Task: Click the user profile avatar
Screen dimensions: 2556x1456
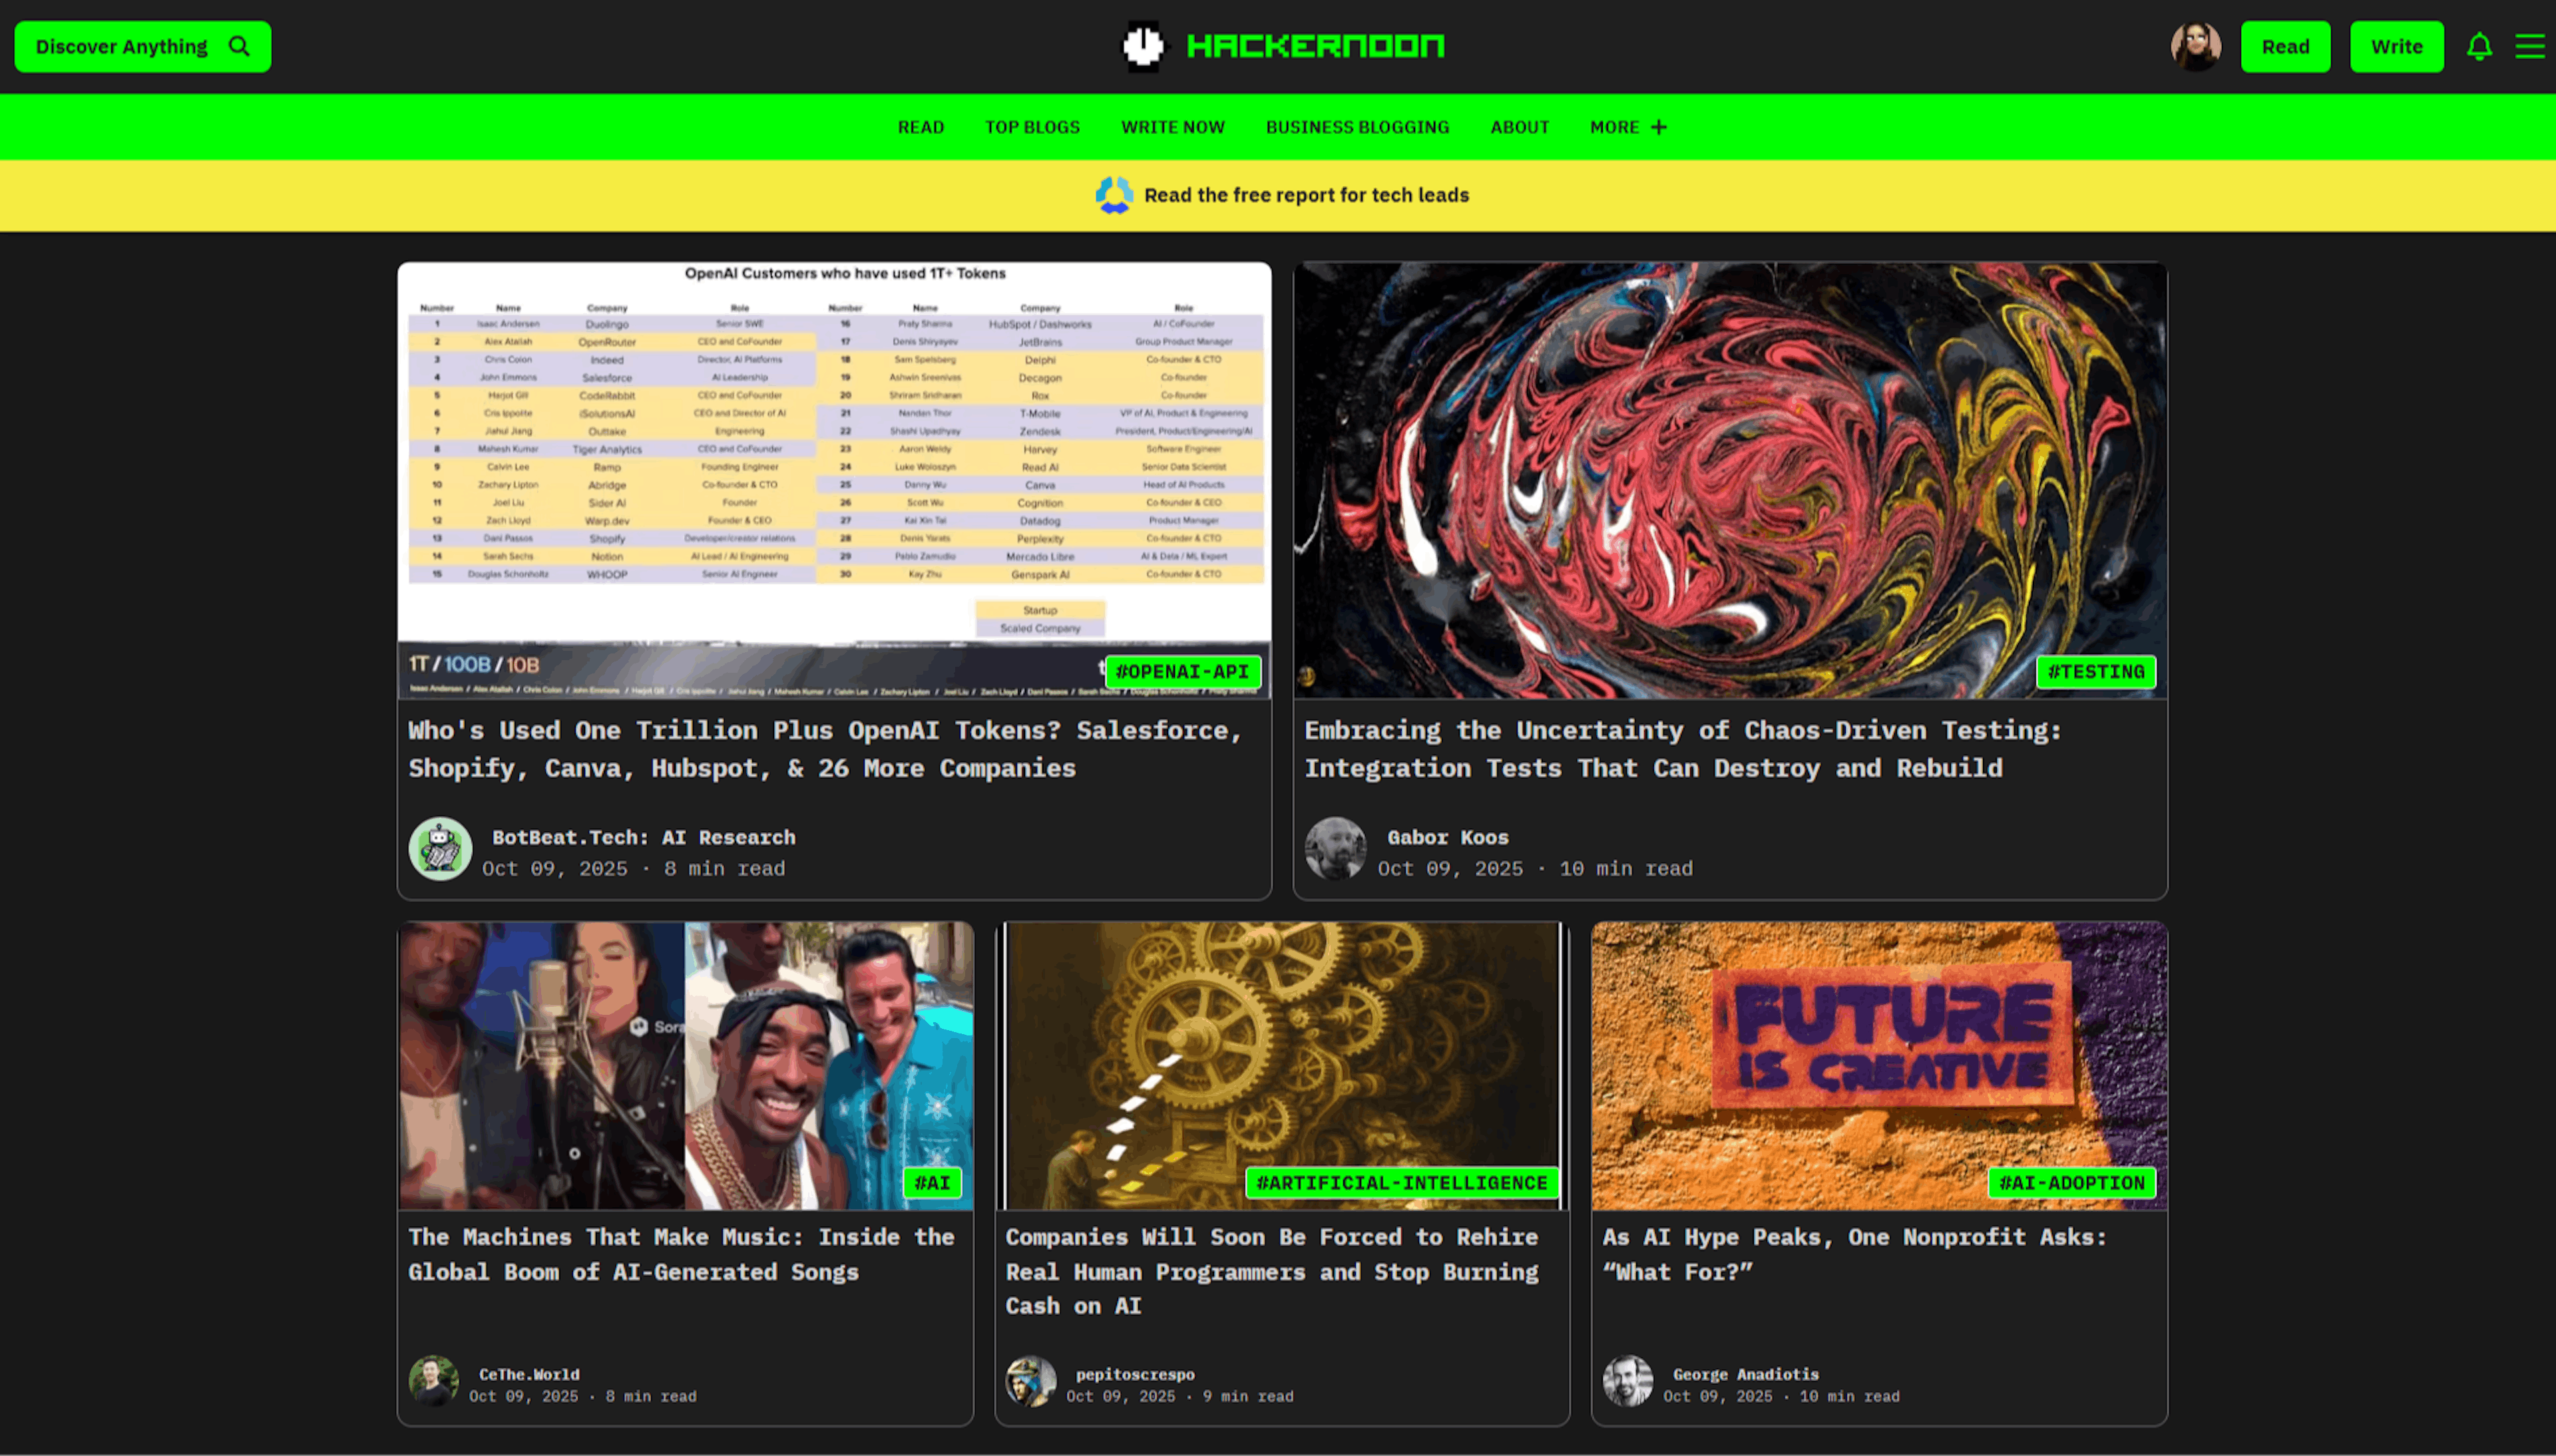Action: pyautogui.click(x=2195, y=46)
